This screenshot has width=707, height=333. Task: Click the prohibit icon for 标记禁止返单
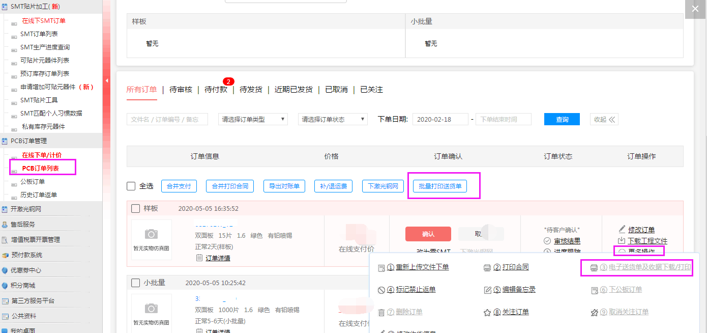tap(381, 290)
